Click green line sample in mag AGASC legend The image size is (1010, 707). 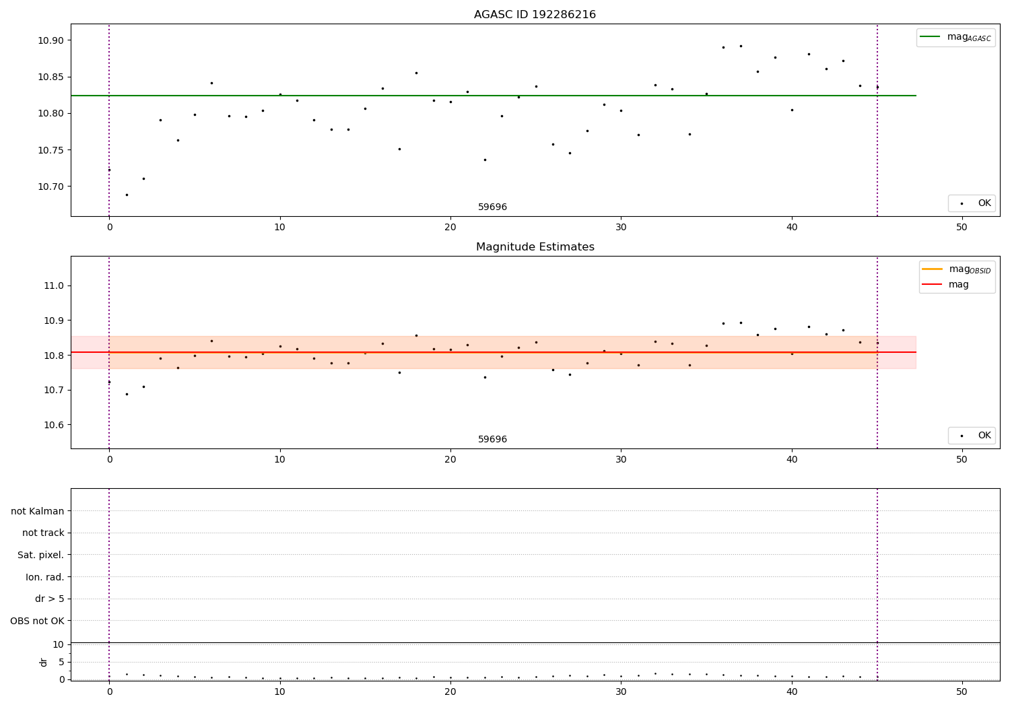coord(931,37)
